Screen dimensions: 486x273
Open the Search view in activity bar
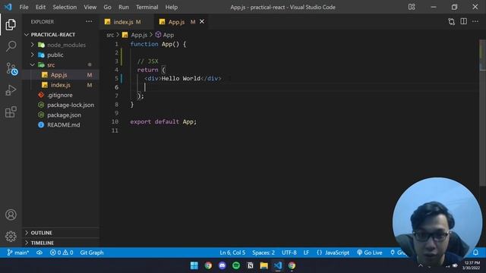tap(11, 46)
